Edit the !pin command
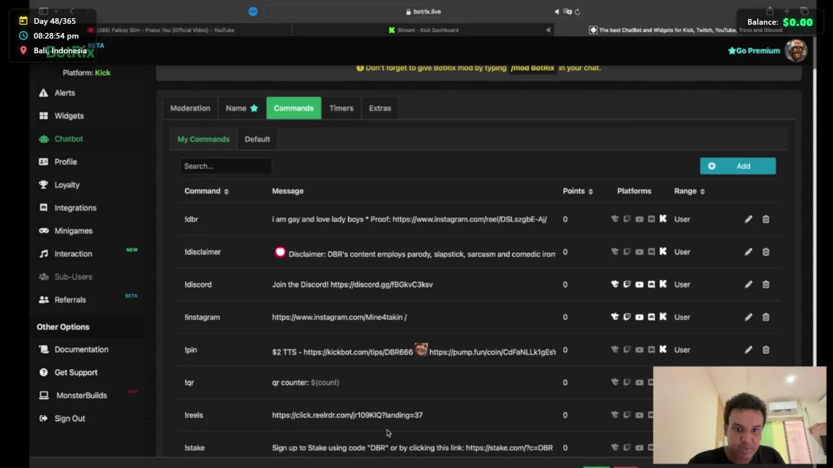 [x=748, y=350]
